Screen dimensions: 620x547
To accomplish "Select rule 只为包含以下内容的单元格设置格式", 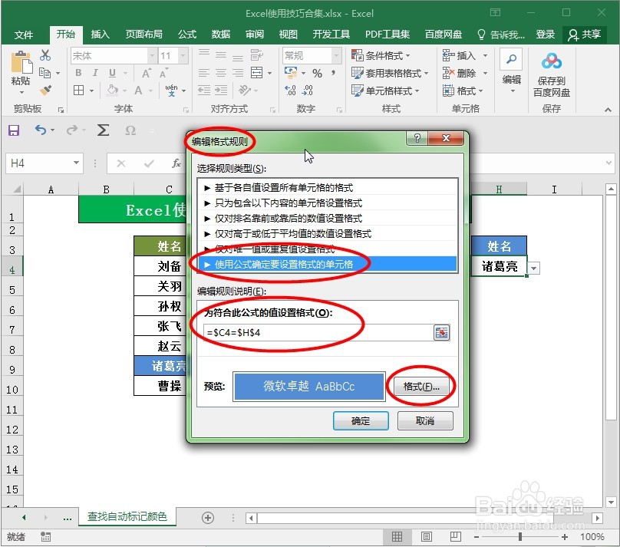I will coord(328,203).
